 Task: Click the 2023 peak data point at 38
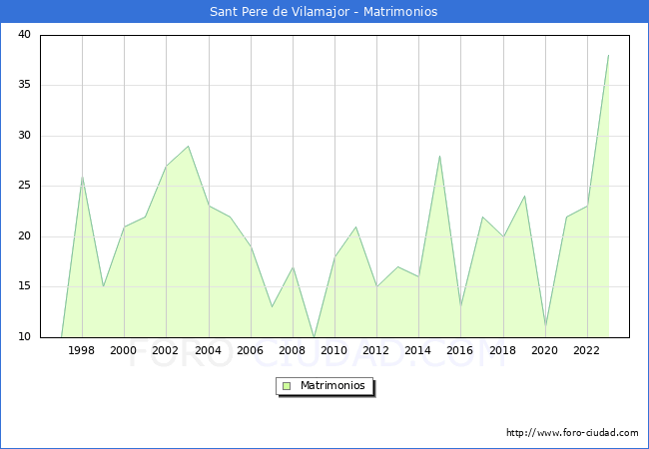(x=608, y=56)
